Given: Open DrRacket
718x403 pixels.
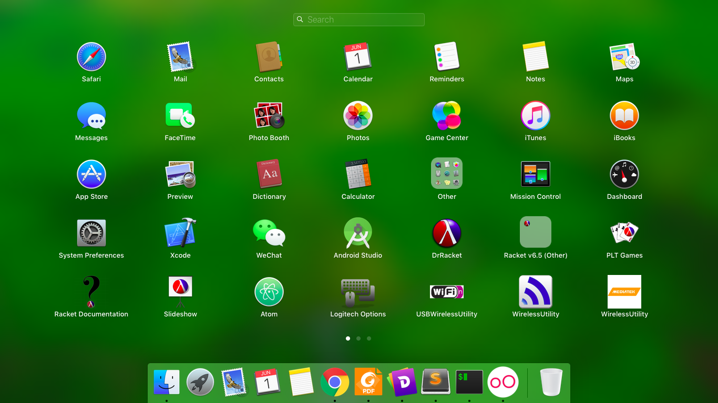Looking at the screenshot, I should pyautogui.click(x=447, y=233).
